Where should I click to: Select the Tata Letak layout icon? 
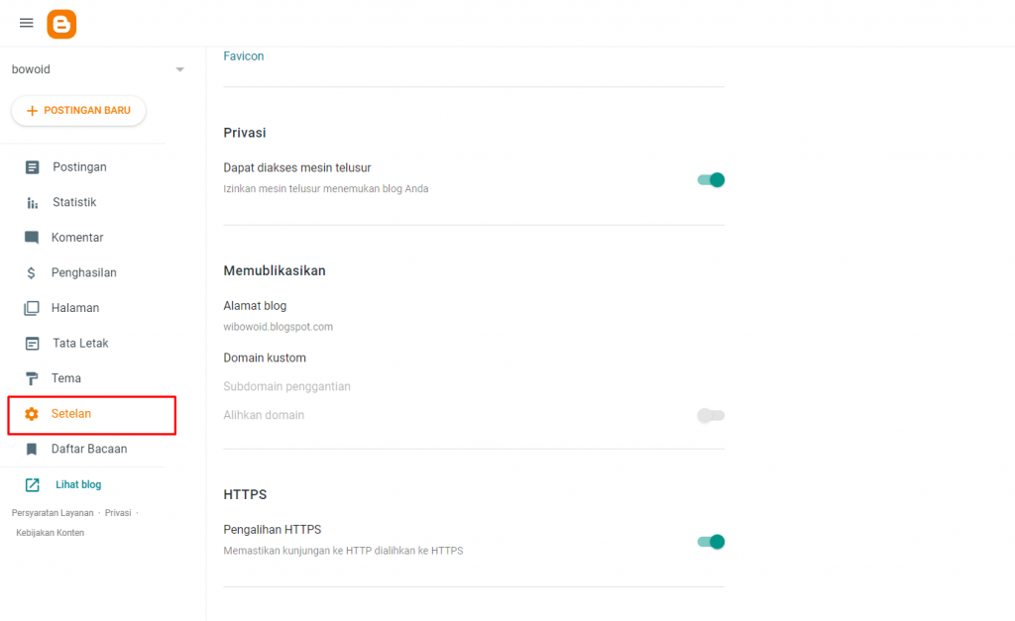pos(32,343)
